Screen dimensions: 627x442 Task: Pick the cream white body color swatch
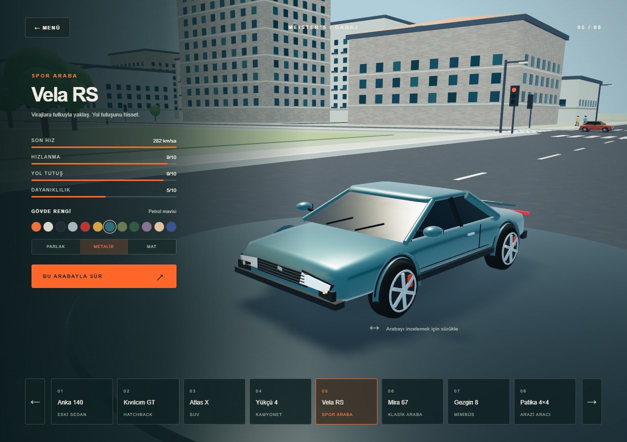48,227
